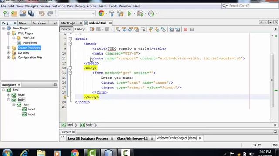
Task: Click the New File toolbar icon
Action: tap(6, 13)
